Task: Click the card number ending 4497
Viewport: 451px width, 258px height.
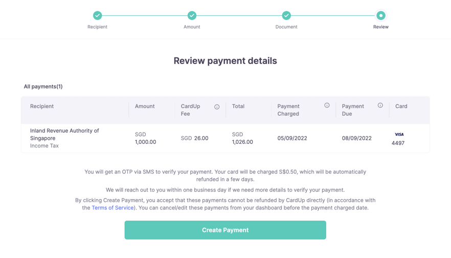Action: [398, 143]
